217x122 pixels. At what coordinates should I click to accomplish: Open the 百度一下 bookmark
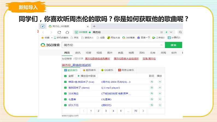(143, 38)
